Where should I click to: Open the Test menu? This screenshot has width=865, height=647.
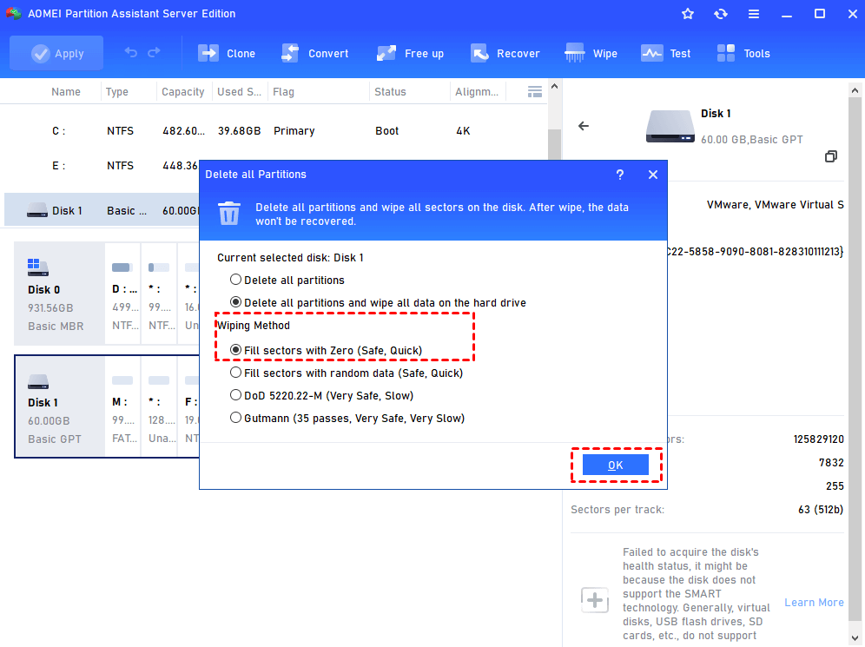coord(666,54)
